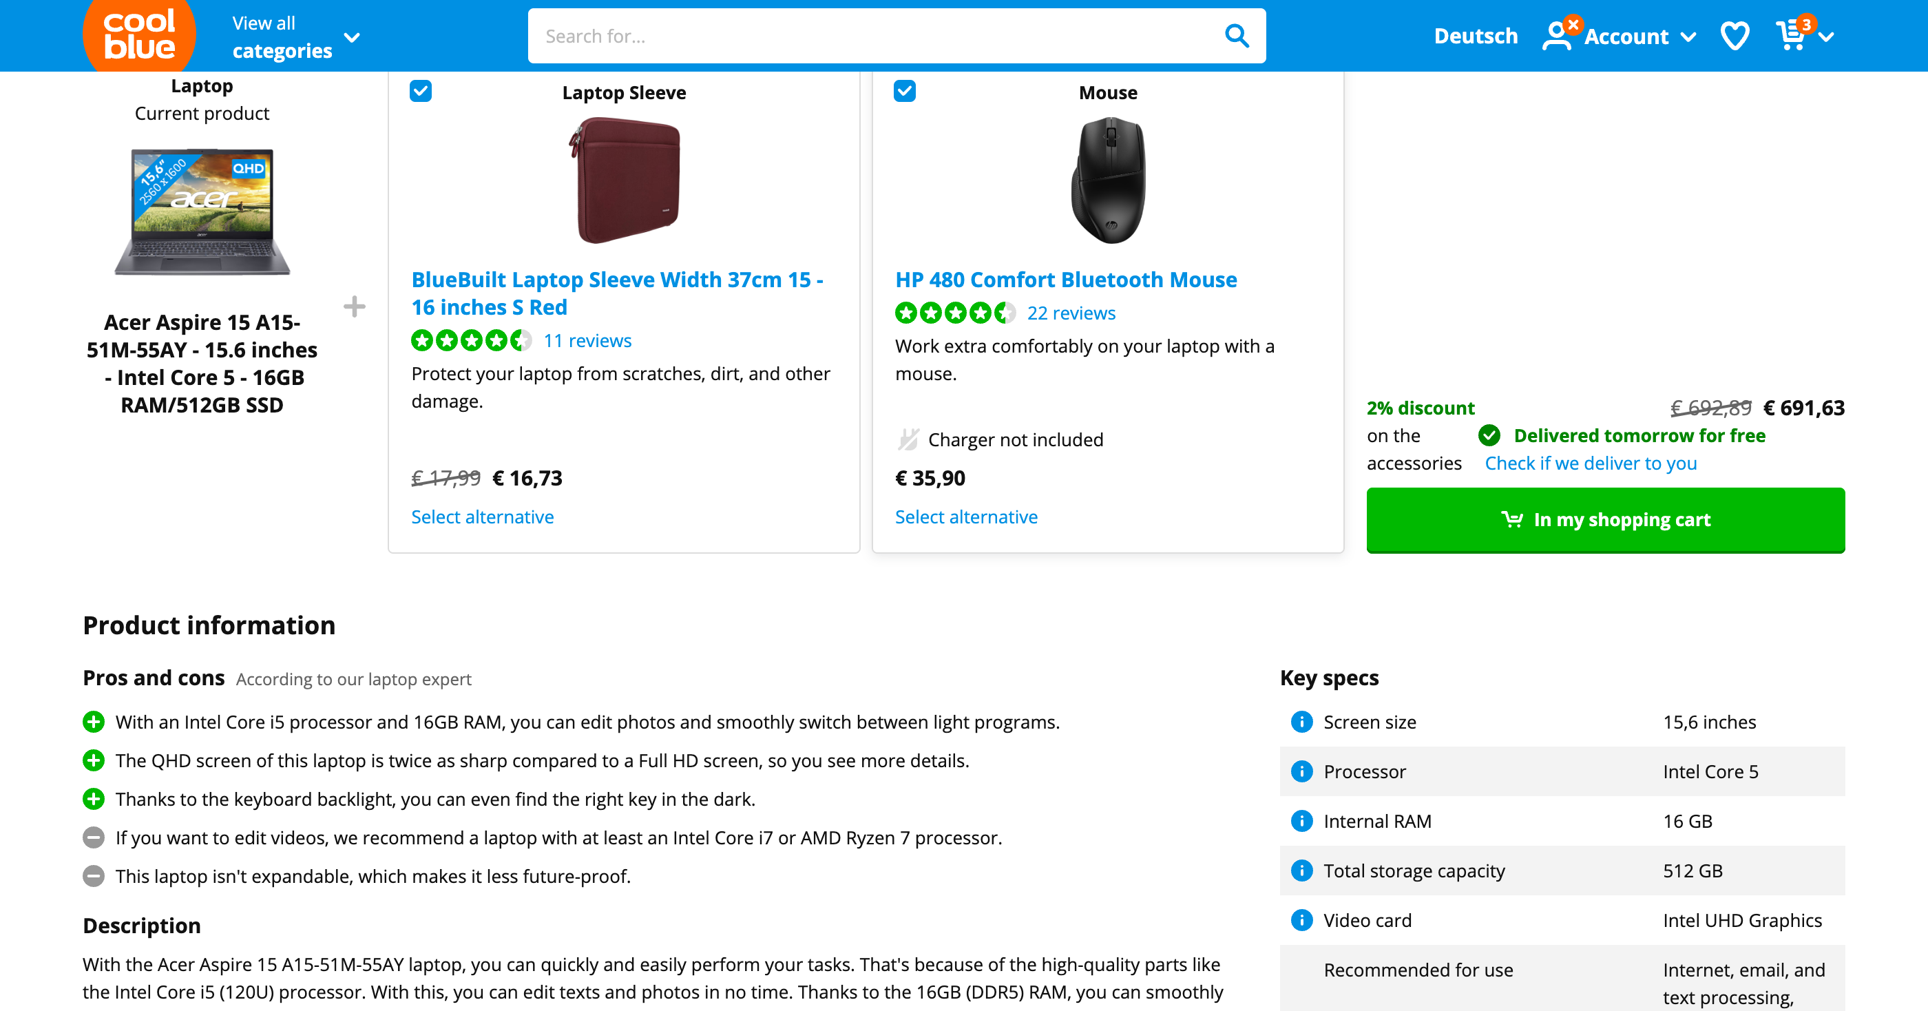Open Check if we deliver to you
This screenshot has width=1928, height=1011.
1590,463
